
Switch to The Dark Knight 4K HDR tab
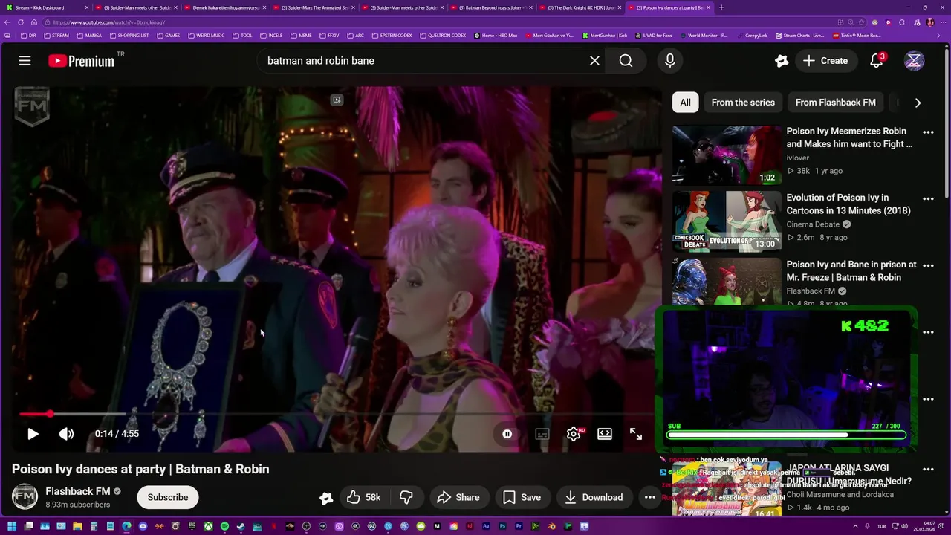[581, 7]
